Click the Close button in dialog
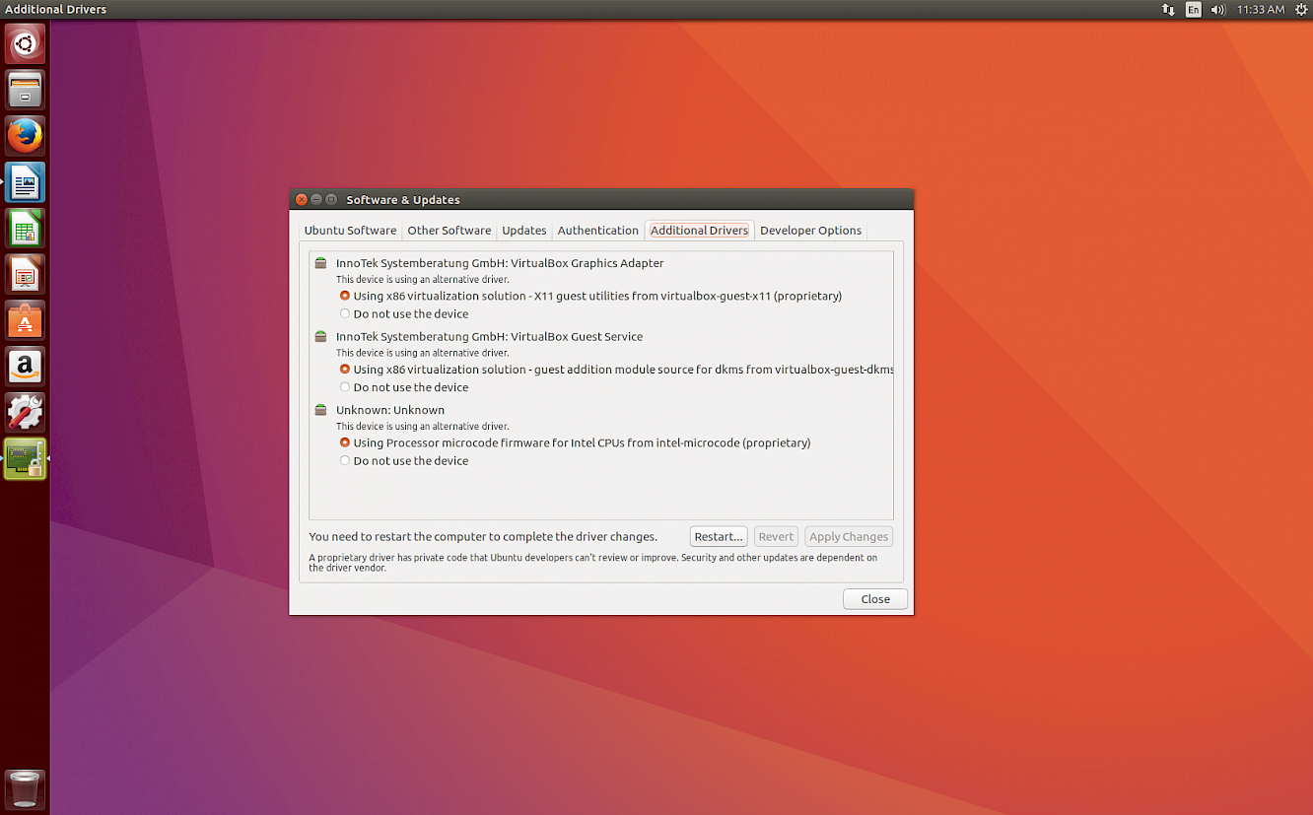Viewport: 1313px width, 815px height. 875,599
